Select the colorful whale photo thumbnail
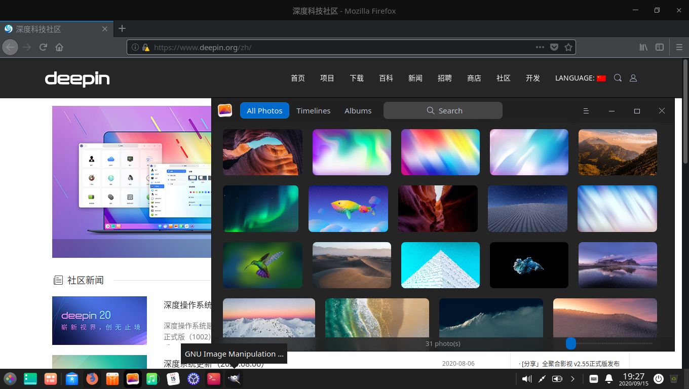 coord(348,209)
